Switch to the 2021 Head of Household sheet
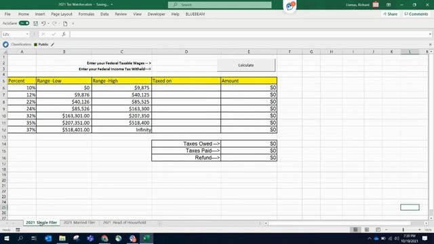The width and height of the screenshot is (434, 244). point(125,222)
